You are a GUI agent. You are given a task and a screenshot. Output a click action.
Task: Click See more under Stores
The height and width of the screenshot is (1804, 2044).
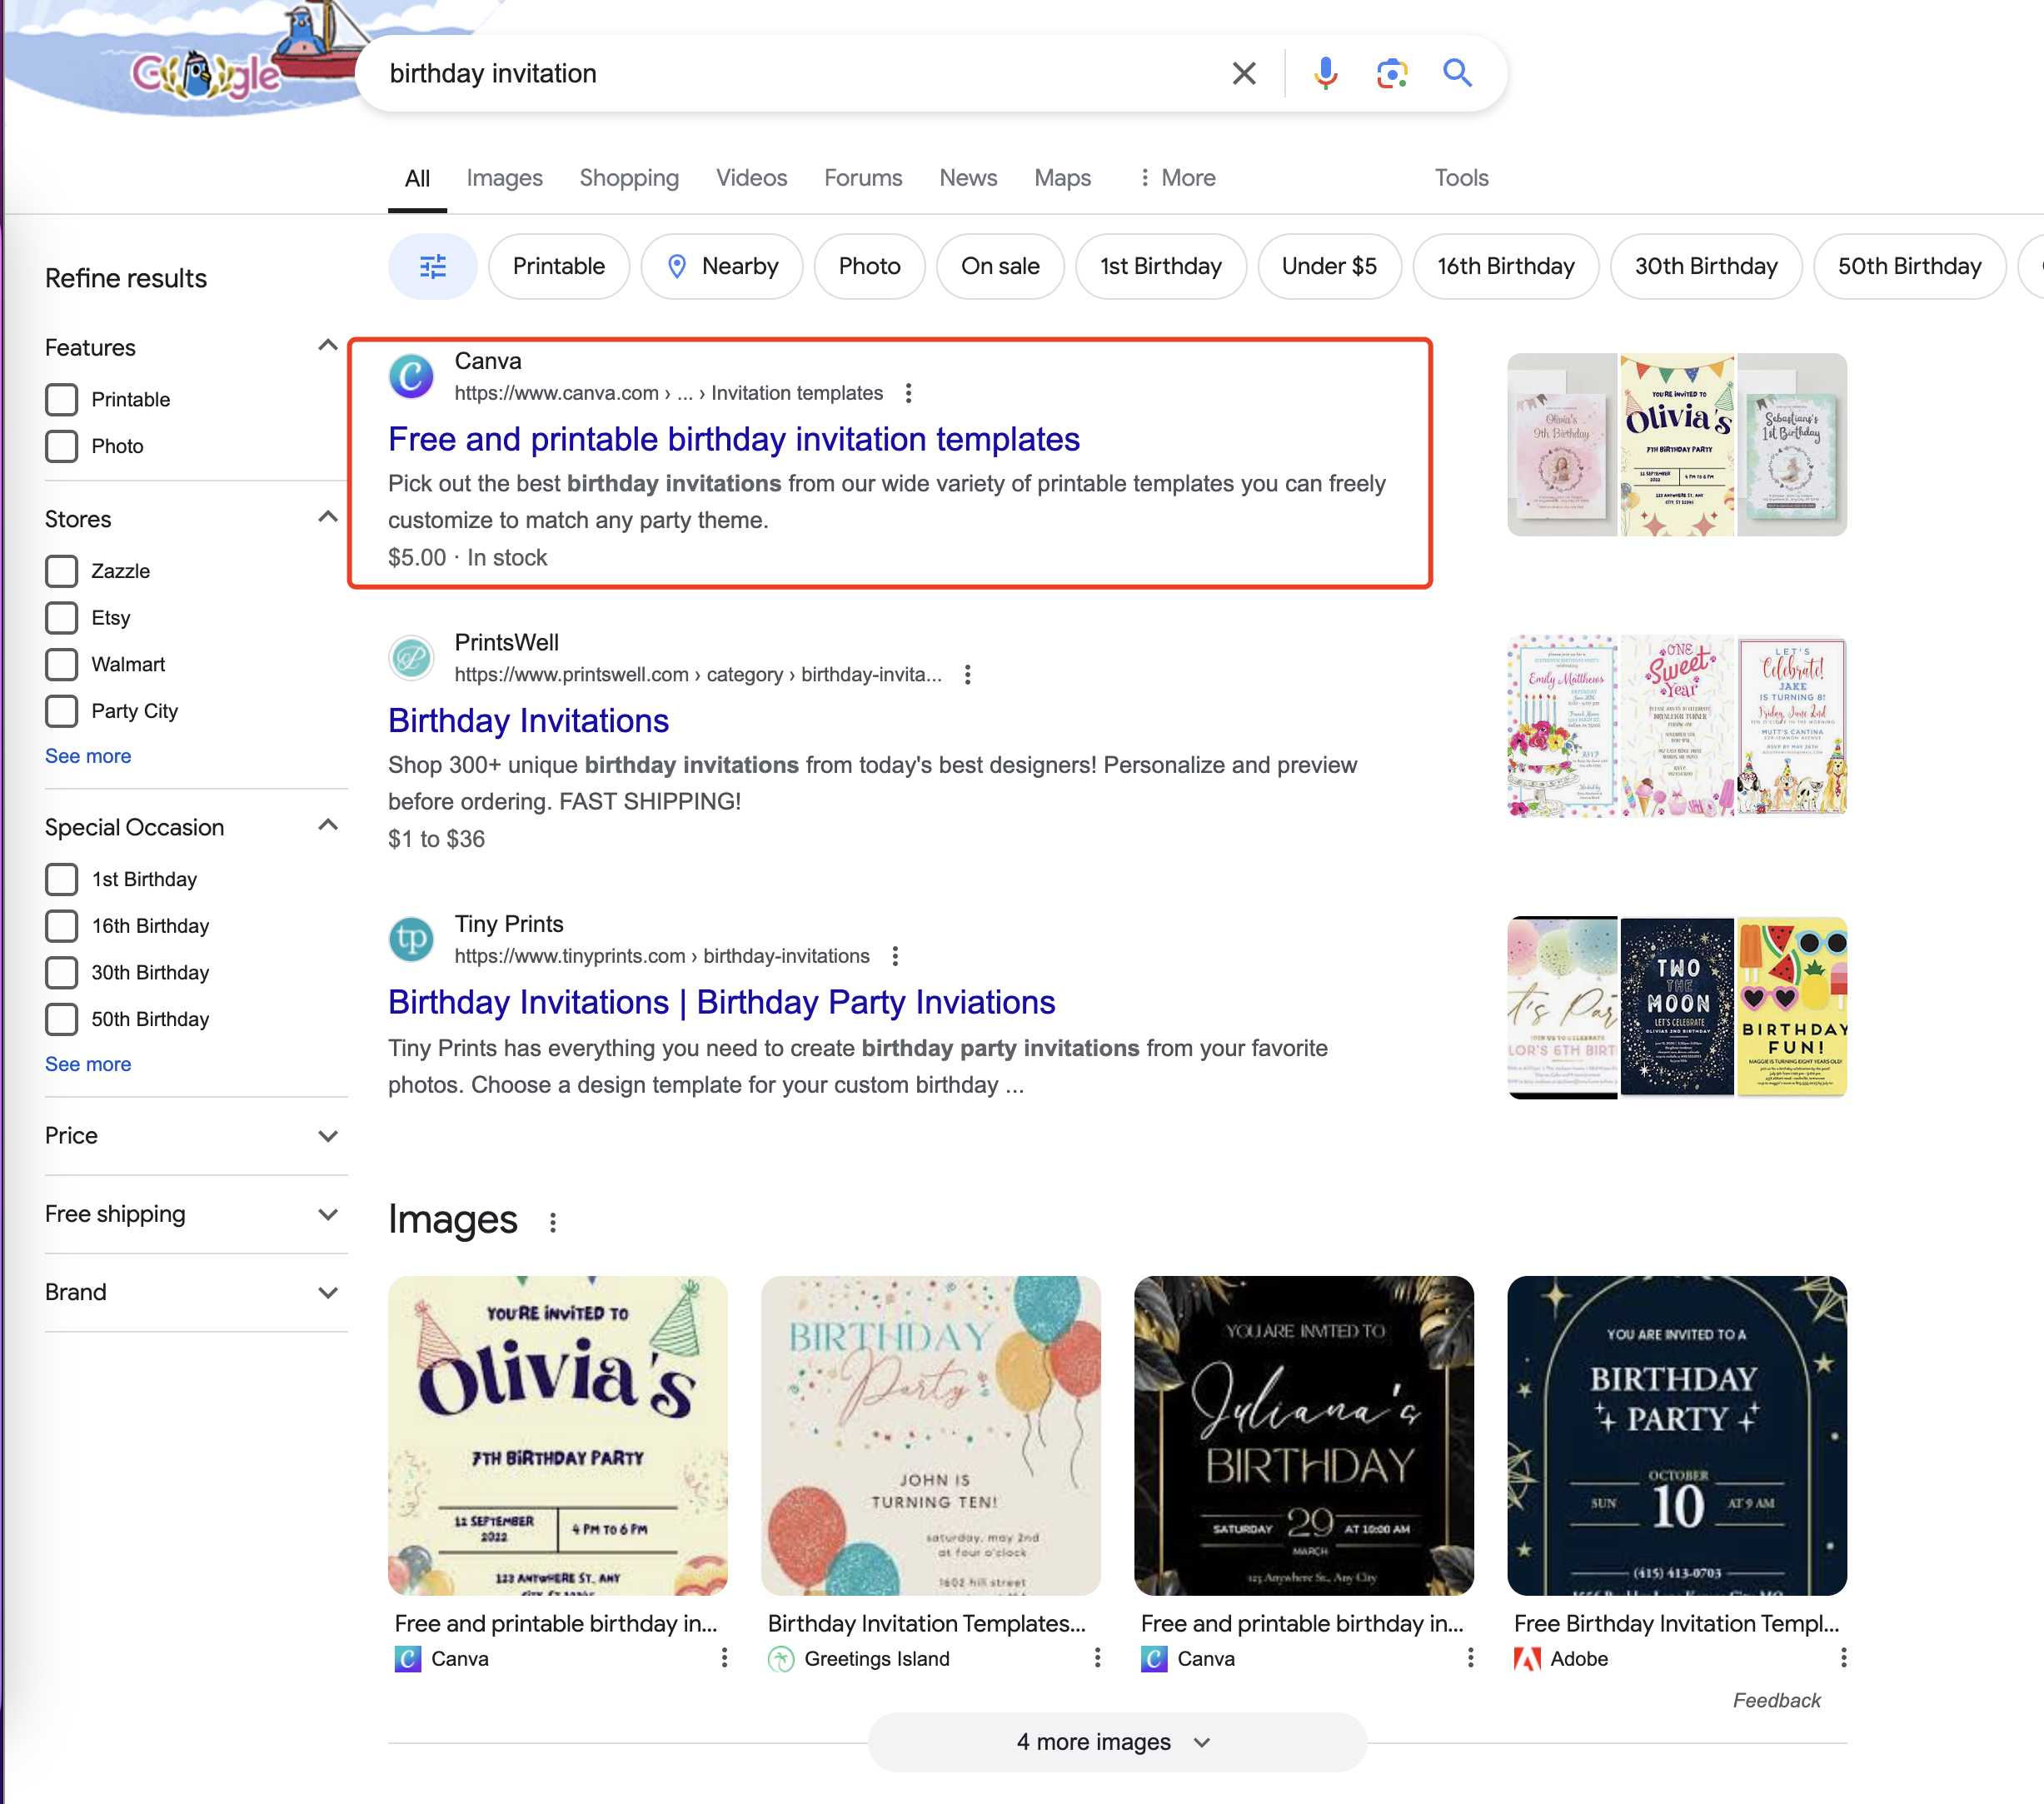pos(88,756)
